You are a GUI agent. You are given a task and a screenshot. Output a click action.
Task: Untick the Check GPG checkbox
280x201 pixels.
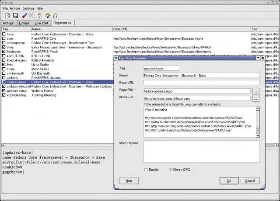[x=170, y=170]
